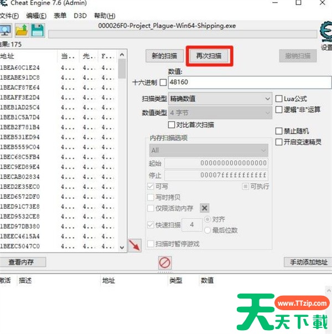332x334 pixels.
Task: Click the save floppy disk icon
Action: tap(37, 30)
